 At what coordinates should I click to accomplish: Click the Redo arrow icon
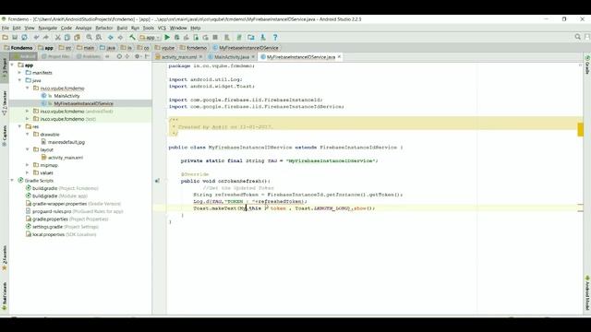click(x=45, y=37)
